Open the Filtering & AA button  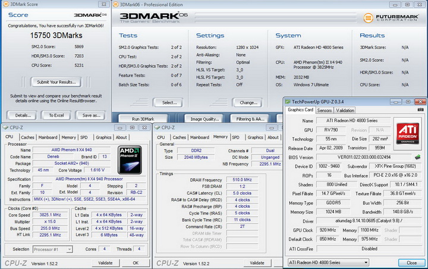(250, 119)
